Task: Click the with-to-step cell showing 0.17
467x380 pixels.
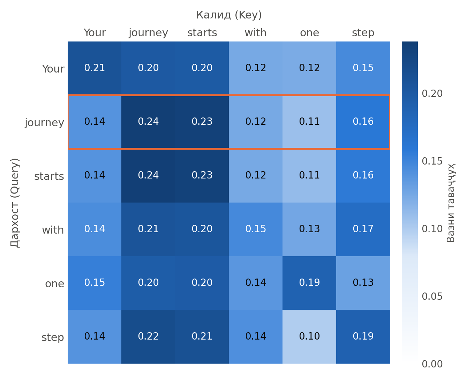Action: point(363,229)
